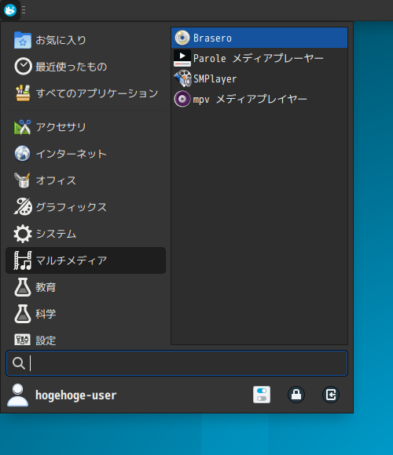
Task: Start SMPlayer from the list
Action: 259,78
